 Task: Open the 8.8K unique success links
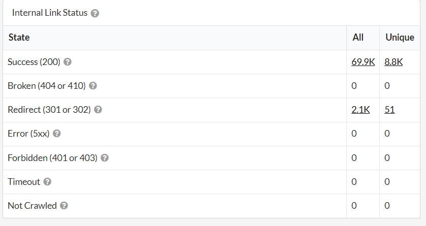(x=393, y=62)
